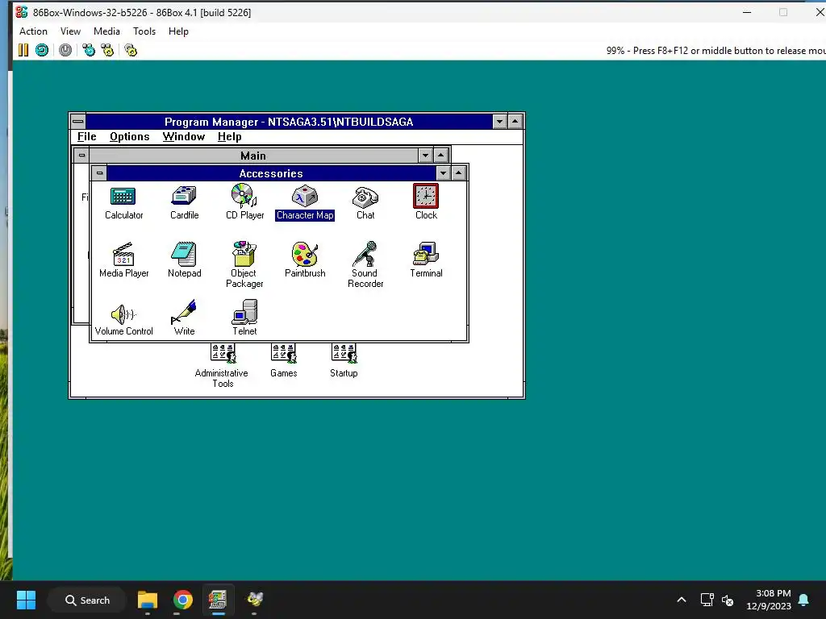The height and width of the screenshot is (619, 826).
Task: Click the Ctrl+Alt+Esc toolbar icon
Action: click(x=107, y=50)
